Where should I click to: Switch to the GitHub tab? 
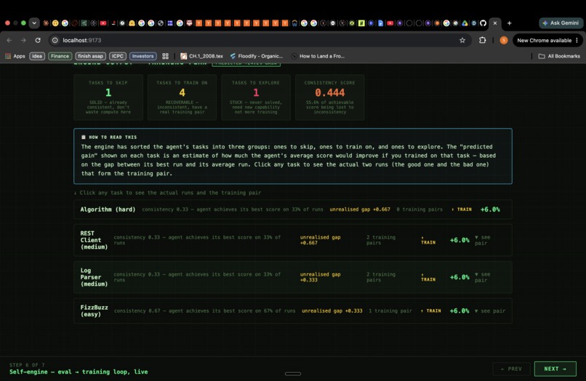[x=483, y=23]
